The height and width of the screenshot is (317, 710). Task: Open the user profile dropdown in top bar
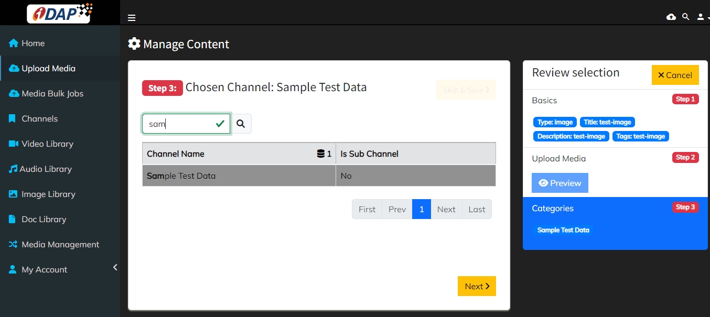tap(702, 17)
